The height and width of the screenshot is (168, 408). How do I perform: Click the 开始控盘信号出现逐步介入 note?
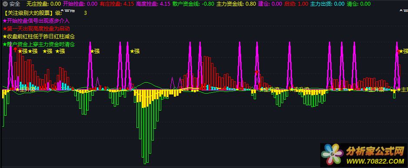point(36,20)
